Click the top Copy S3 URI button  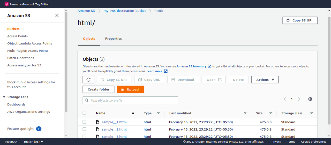point(300,20)
